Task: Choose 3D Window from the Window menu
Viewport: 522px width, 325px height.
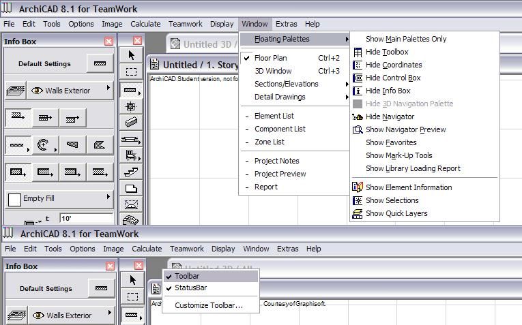Action: tap(294, 71)
